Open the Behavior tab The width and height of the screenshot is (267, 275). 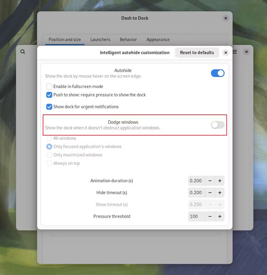[128, 40]
